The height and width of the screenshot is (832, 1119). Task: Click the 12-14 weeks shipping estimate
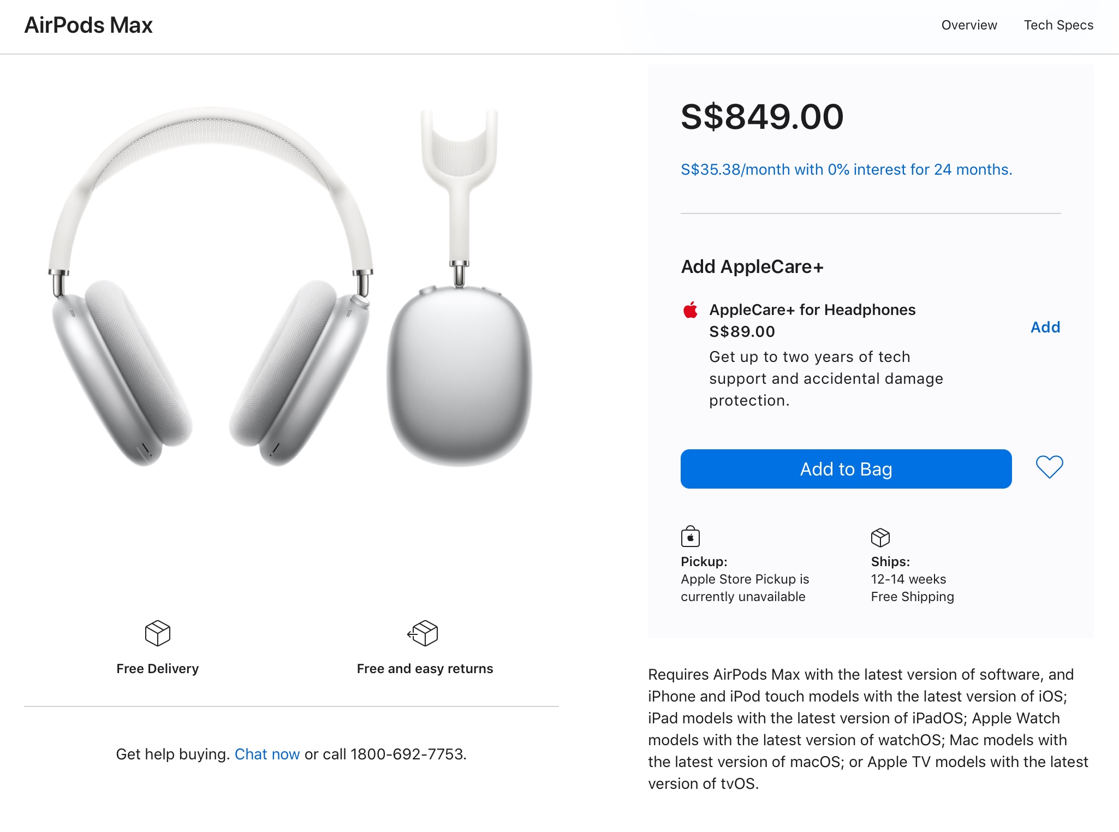908,579
